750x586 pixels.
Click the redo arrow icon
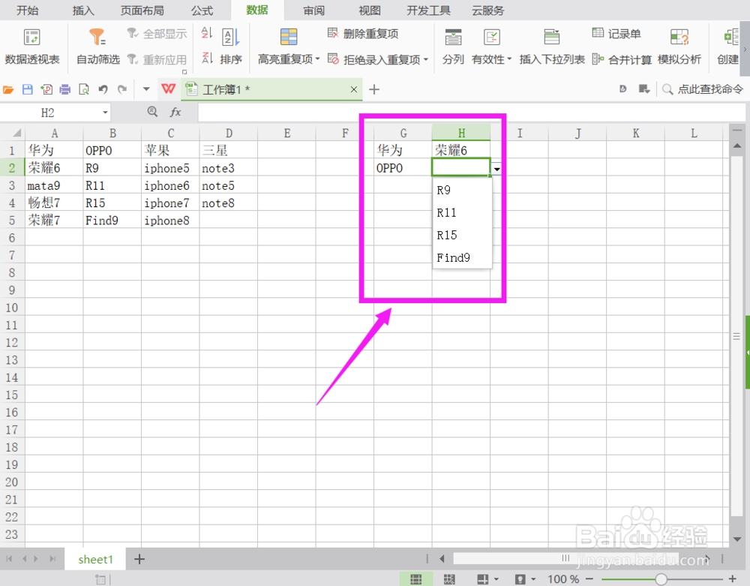pyautogui.click(x=122, y=89)
